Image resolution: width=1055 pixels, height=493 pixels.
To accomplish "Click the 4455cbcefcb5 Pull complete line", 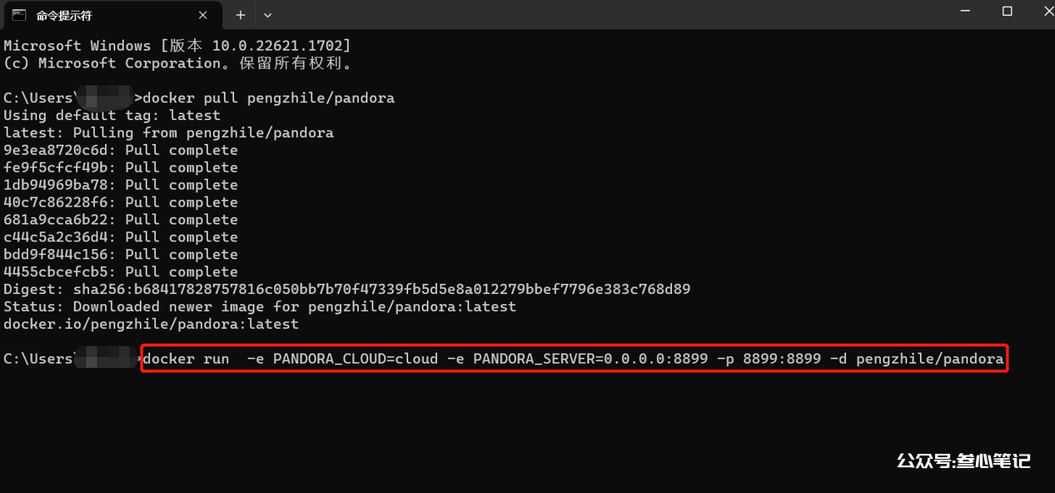I will 121,271.
